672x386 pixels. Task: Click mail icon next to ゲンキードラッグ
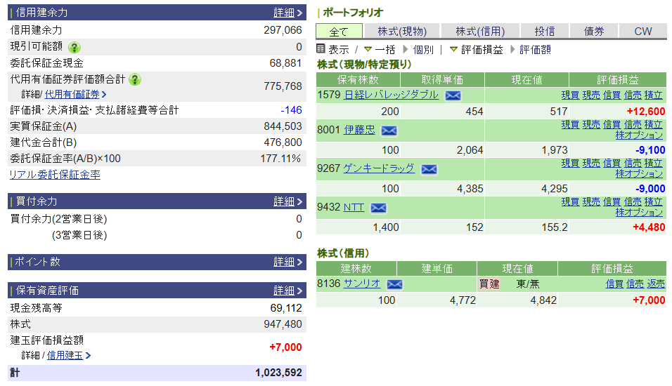pyautogui.click(x=429, y=169)
